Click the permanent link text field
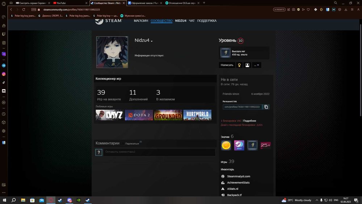Viewport: 362px width, 204px height. 243,107
